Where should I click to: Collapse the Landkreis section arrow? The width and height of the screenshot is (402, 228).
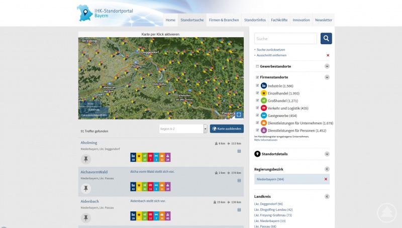[327, 196]
